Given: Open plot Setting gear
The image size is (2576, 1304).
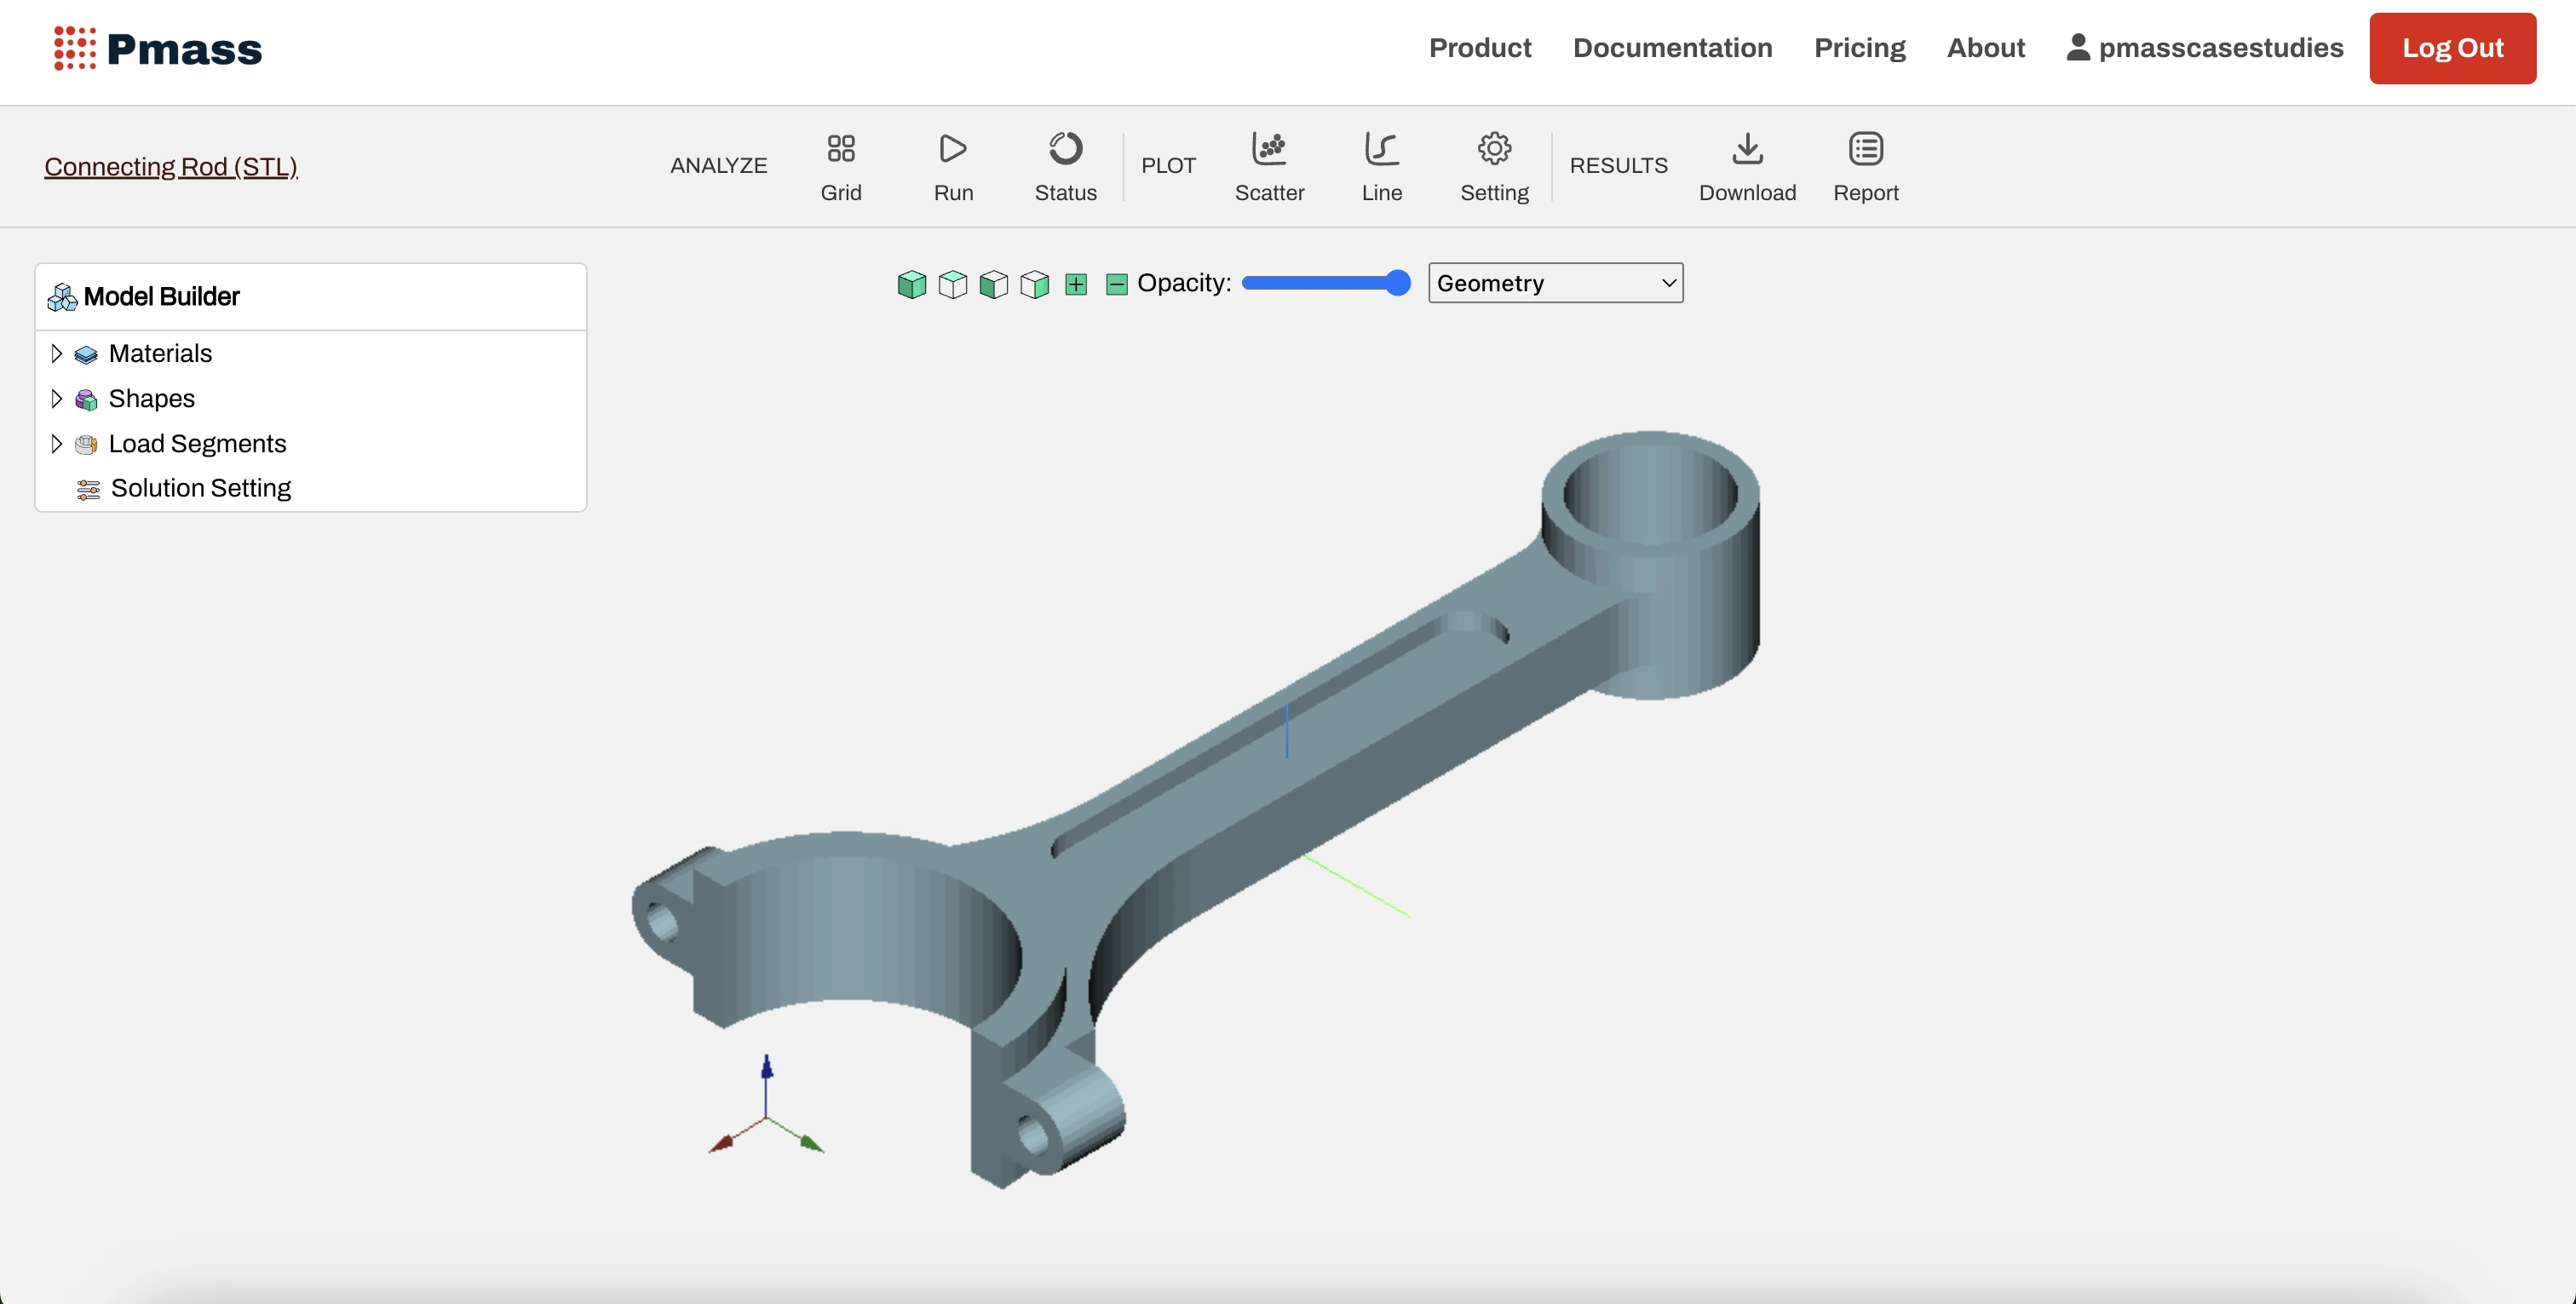Looking at the screenshot, I should click(1494, 166).
